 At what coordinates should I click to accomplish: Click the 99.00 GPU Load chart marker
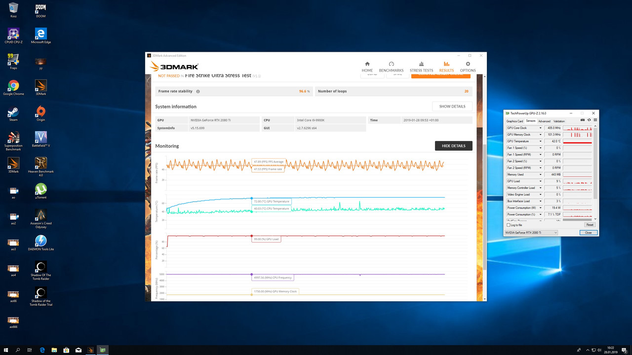tap(252, 236)
